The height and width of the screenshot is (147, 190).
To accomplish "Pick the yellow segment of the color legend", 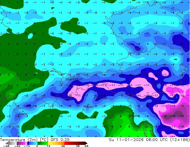I will coord(49,143).
